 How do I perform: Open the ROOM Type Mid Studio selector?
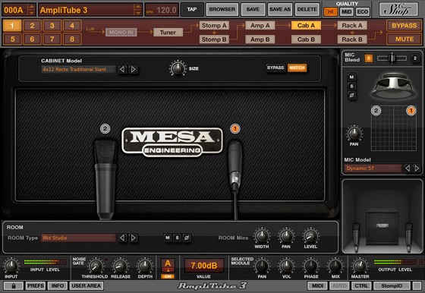(79, 238)
